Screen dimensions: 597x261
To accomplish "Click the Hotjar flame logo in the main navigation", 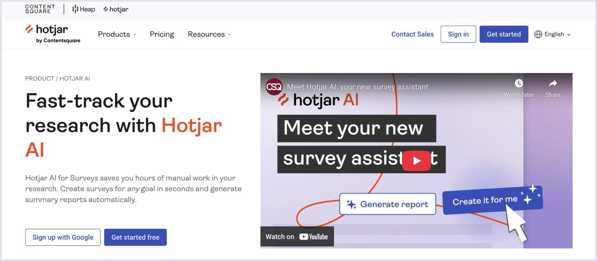I will (29, 29).
